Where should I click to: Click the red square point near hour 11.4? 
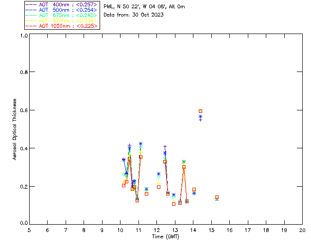click(146, 194)
